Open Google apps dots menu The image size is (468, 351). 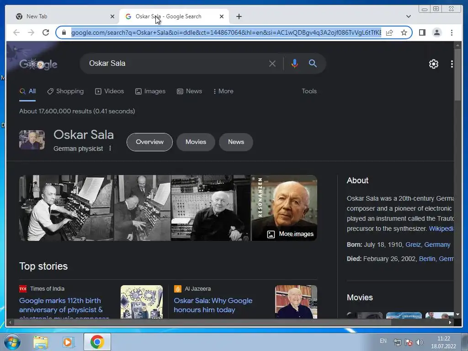452,64
